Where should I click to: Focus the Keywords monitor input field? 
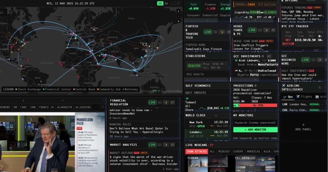coord(255,123)
